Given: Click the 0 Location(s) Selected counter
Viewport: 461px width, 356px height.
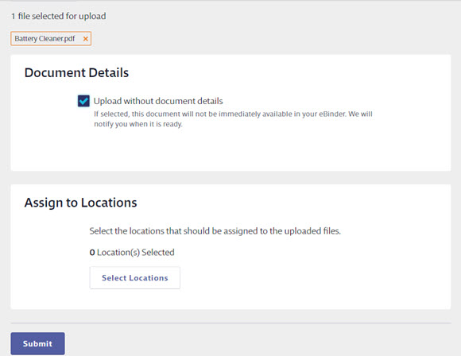Looking at the screenshot, I should [x=132, y=252].
